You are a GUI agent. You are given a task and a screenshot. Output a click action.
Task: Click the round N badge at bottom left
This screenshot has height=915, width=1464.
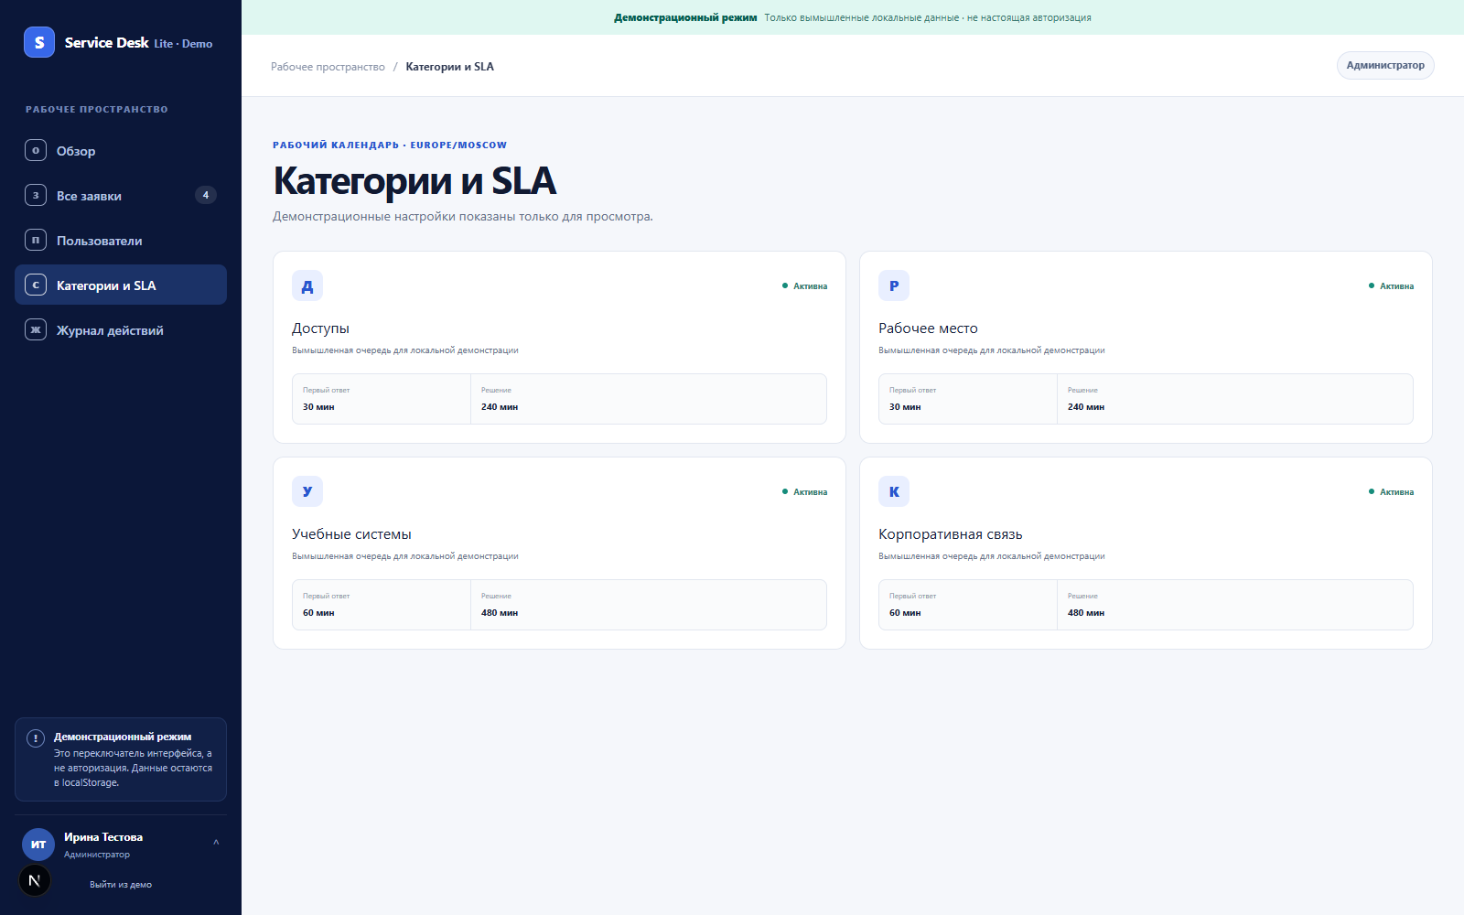click(x=35, y=880)
